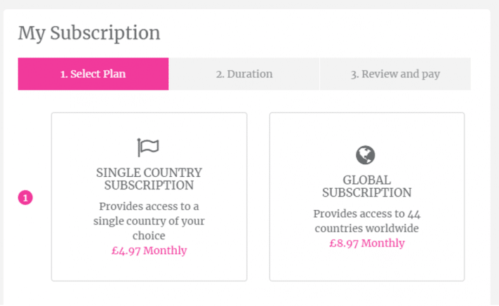Viewport: 499px width, 306px height.
Task: Go to the 2. Duration tab
Action: click(x=244, y=74)
